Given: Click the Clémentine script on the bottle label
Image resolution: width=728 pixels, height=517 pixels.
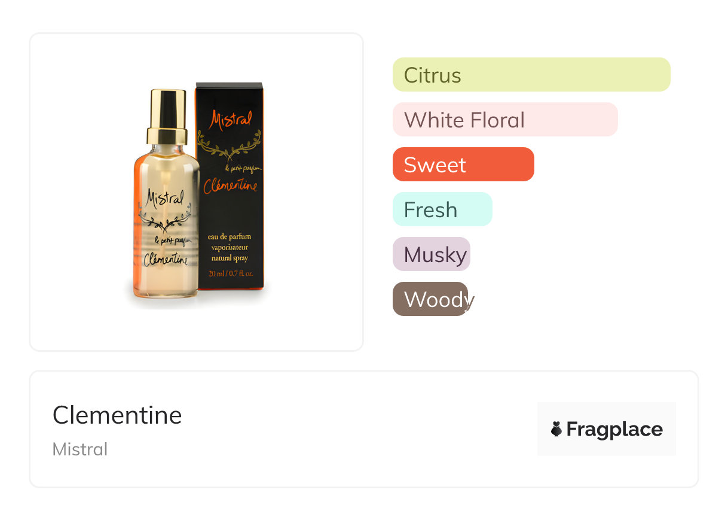Looking at the screenshot, I should pos(166,260).
